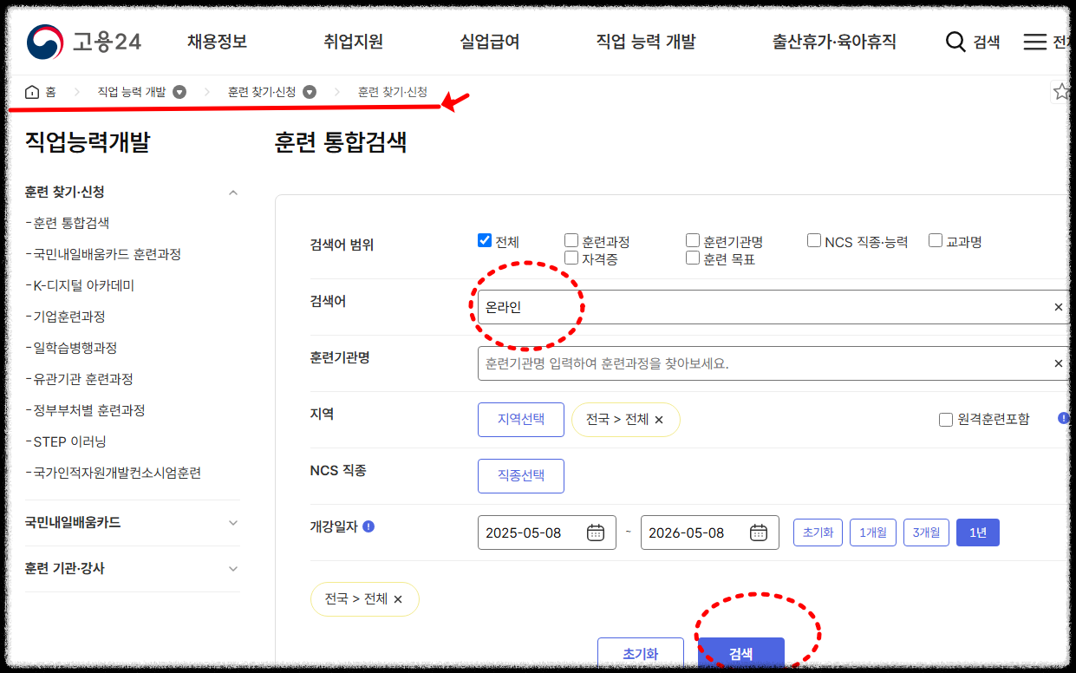Click the blue 검색 search button
This screenshot has height=673, width=1076.
click(741, 651)
